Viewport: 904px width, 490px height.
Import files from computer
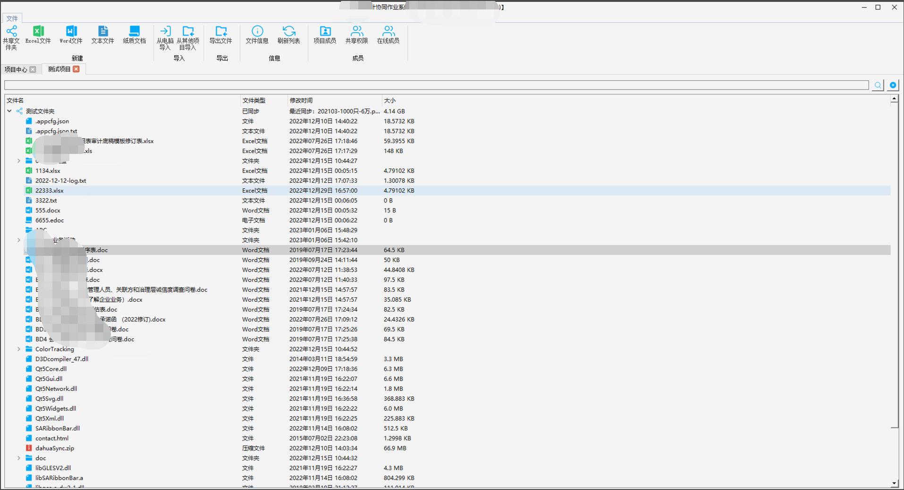pyautogui.click(x=165, y=38)
